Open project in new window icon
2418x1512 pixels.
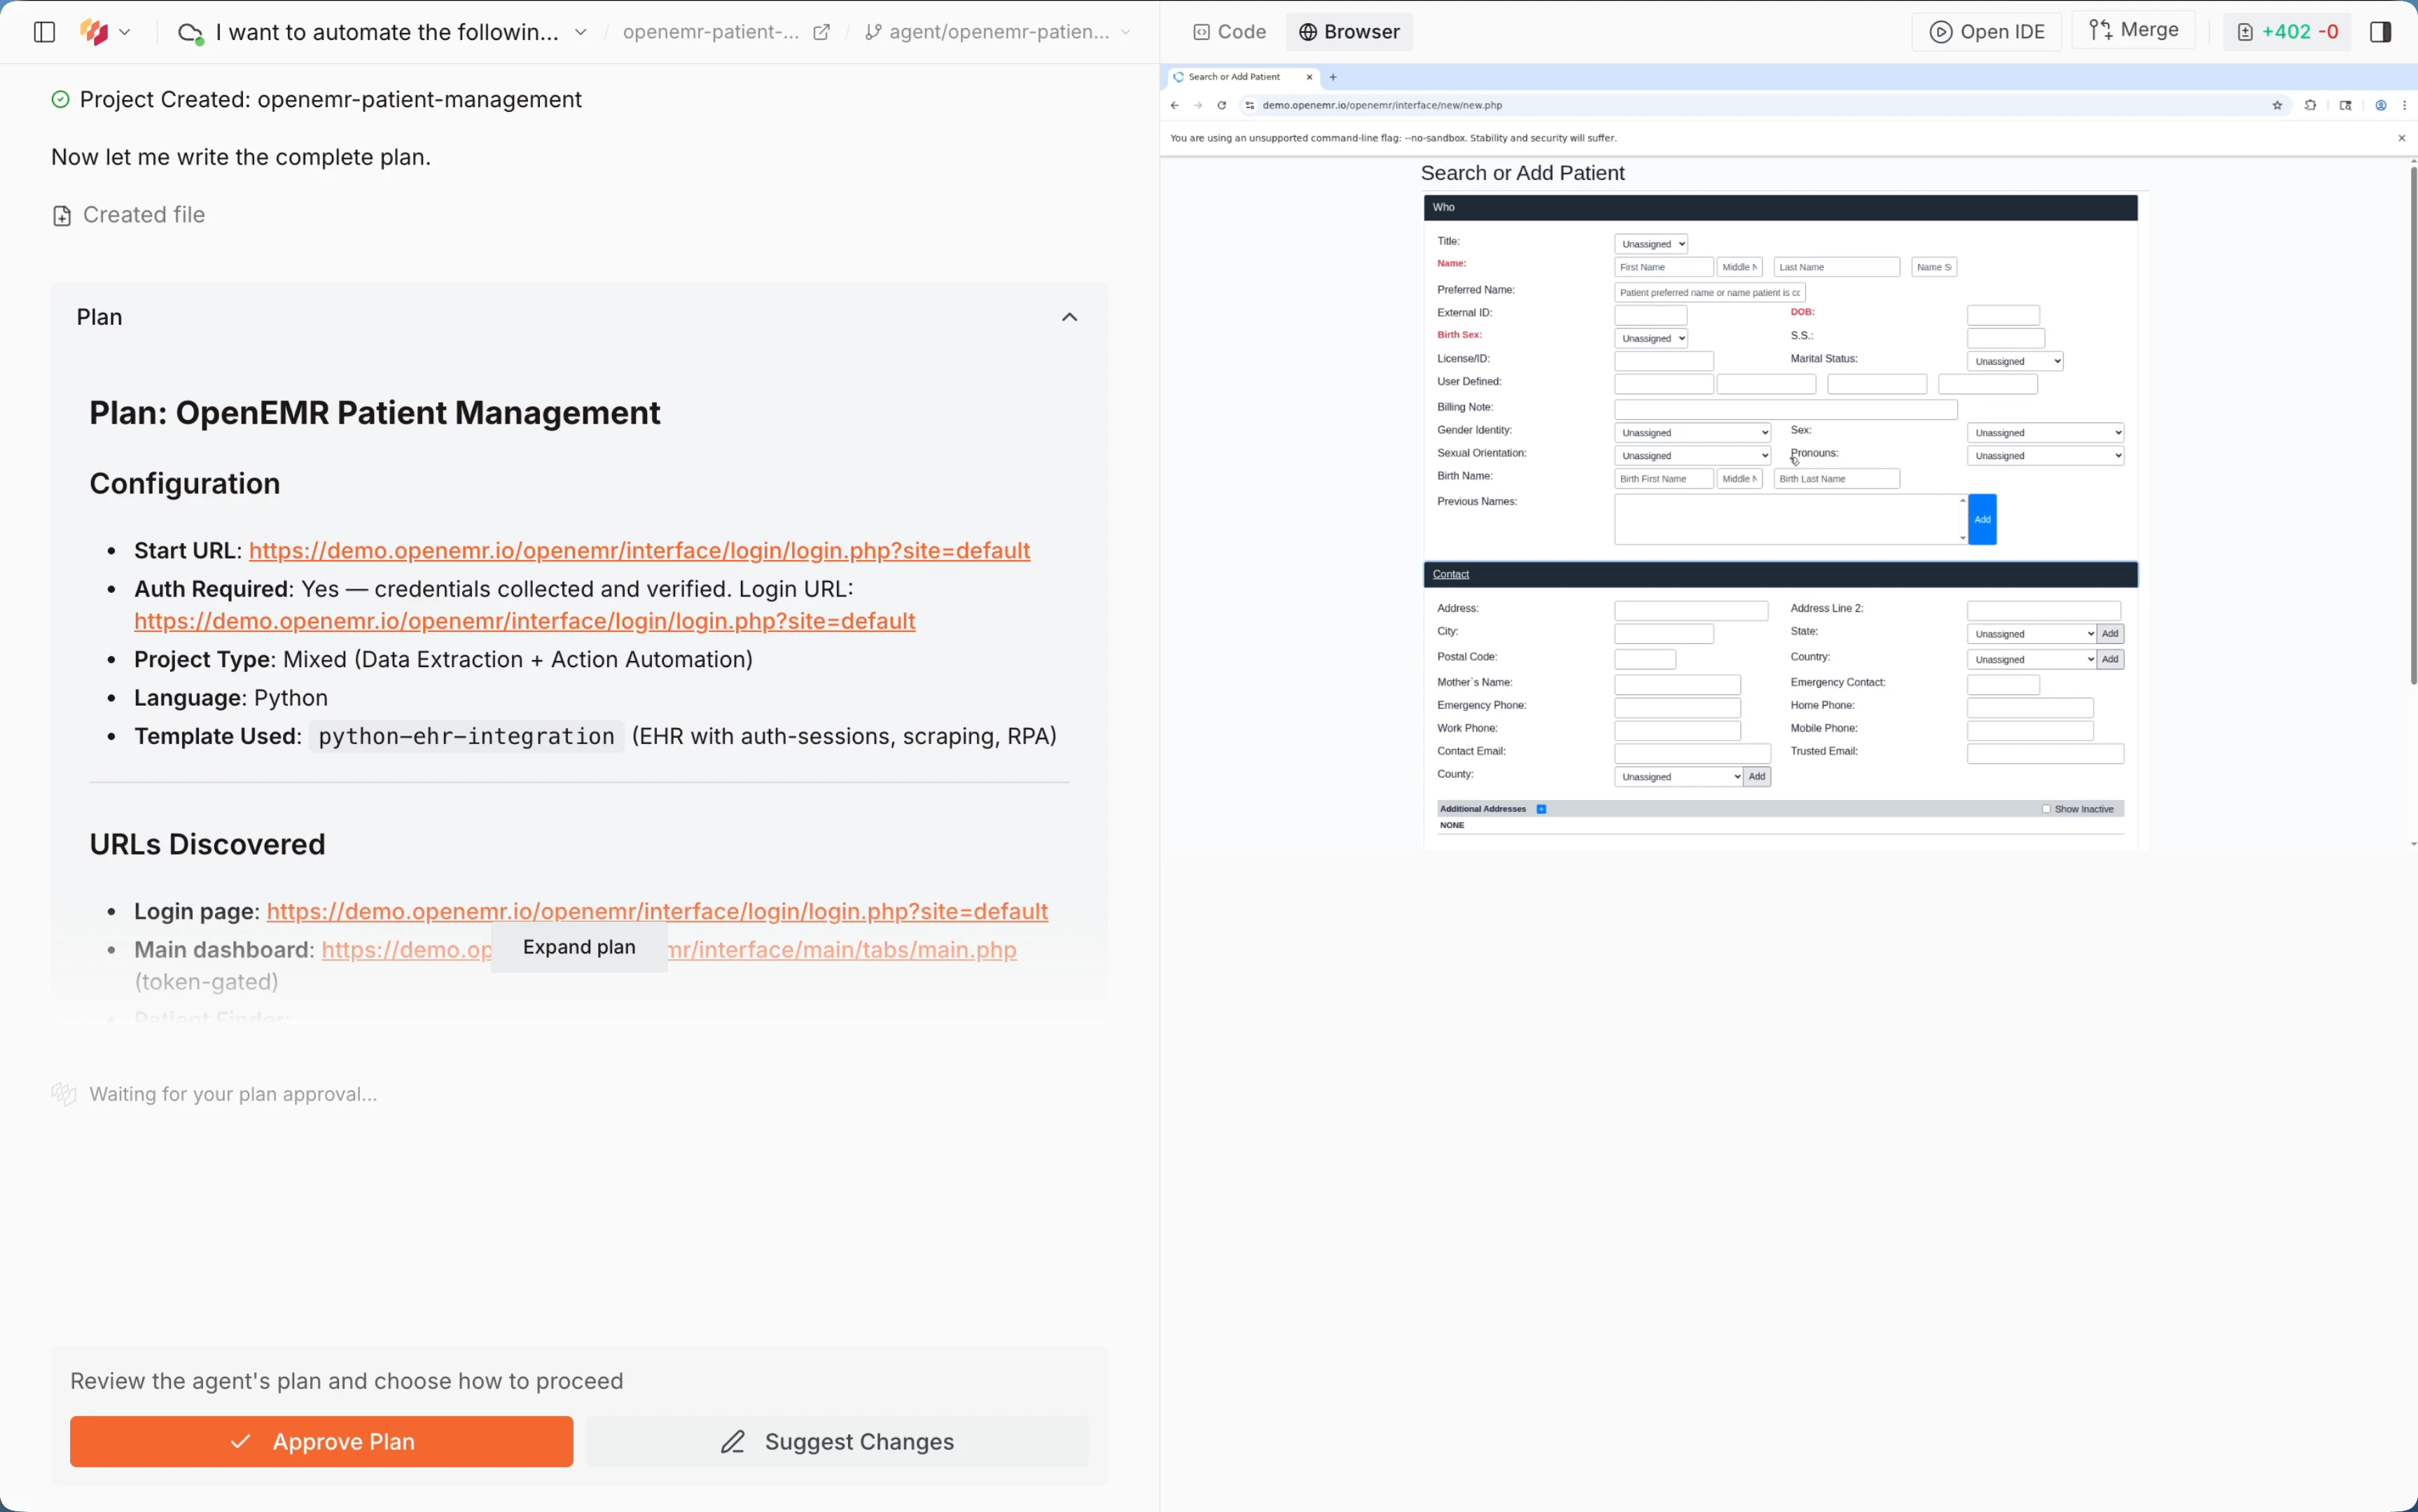tap(821, 32)
